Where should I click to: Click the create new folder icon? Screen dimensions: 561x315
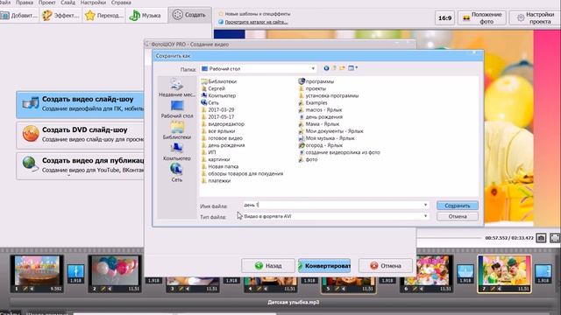[343, 68]
